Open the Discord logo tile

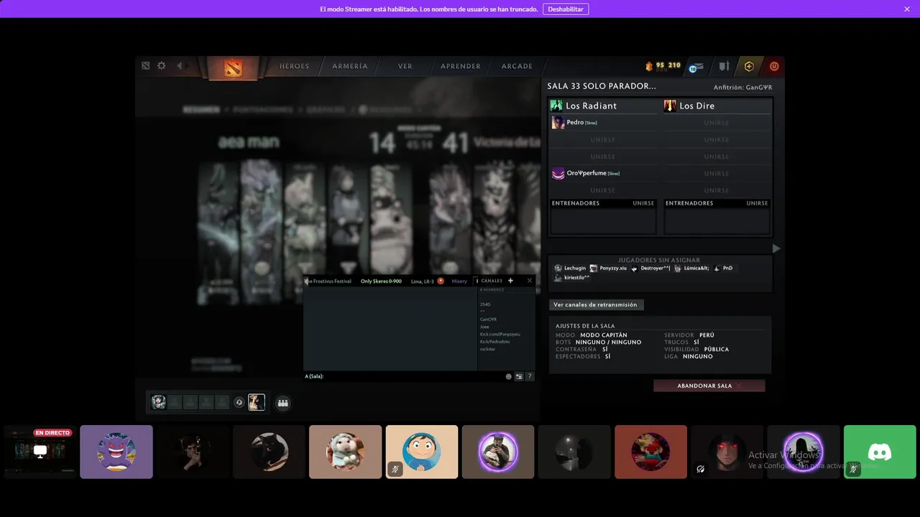(x=880, y=452)
